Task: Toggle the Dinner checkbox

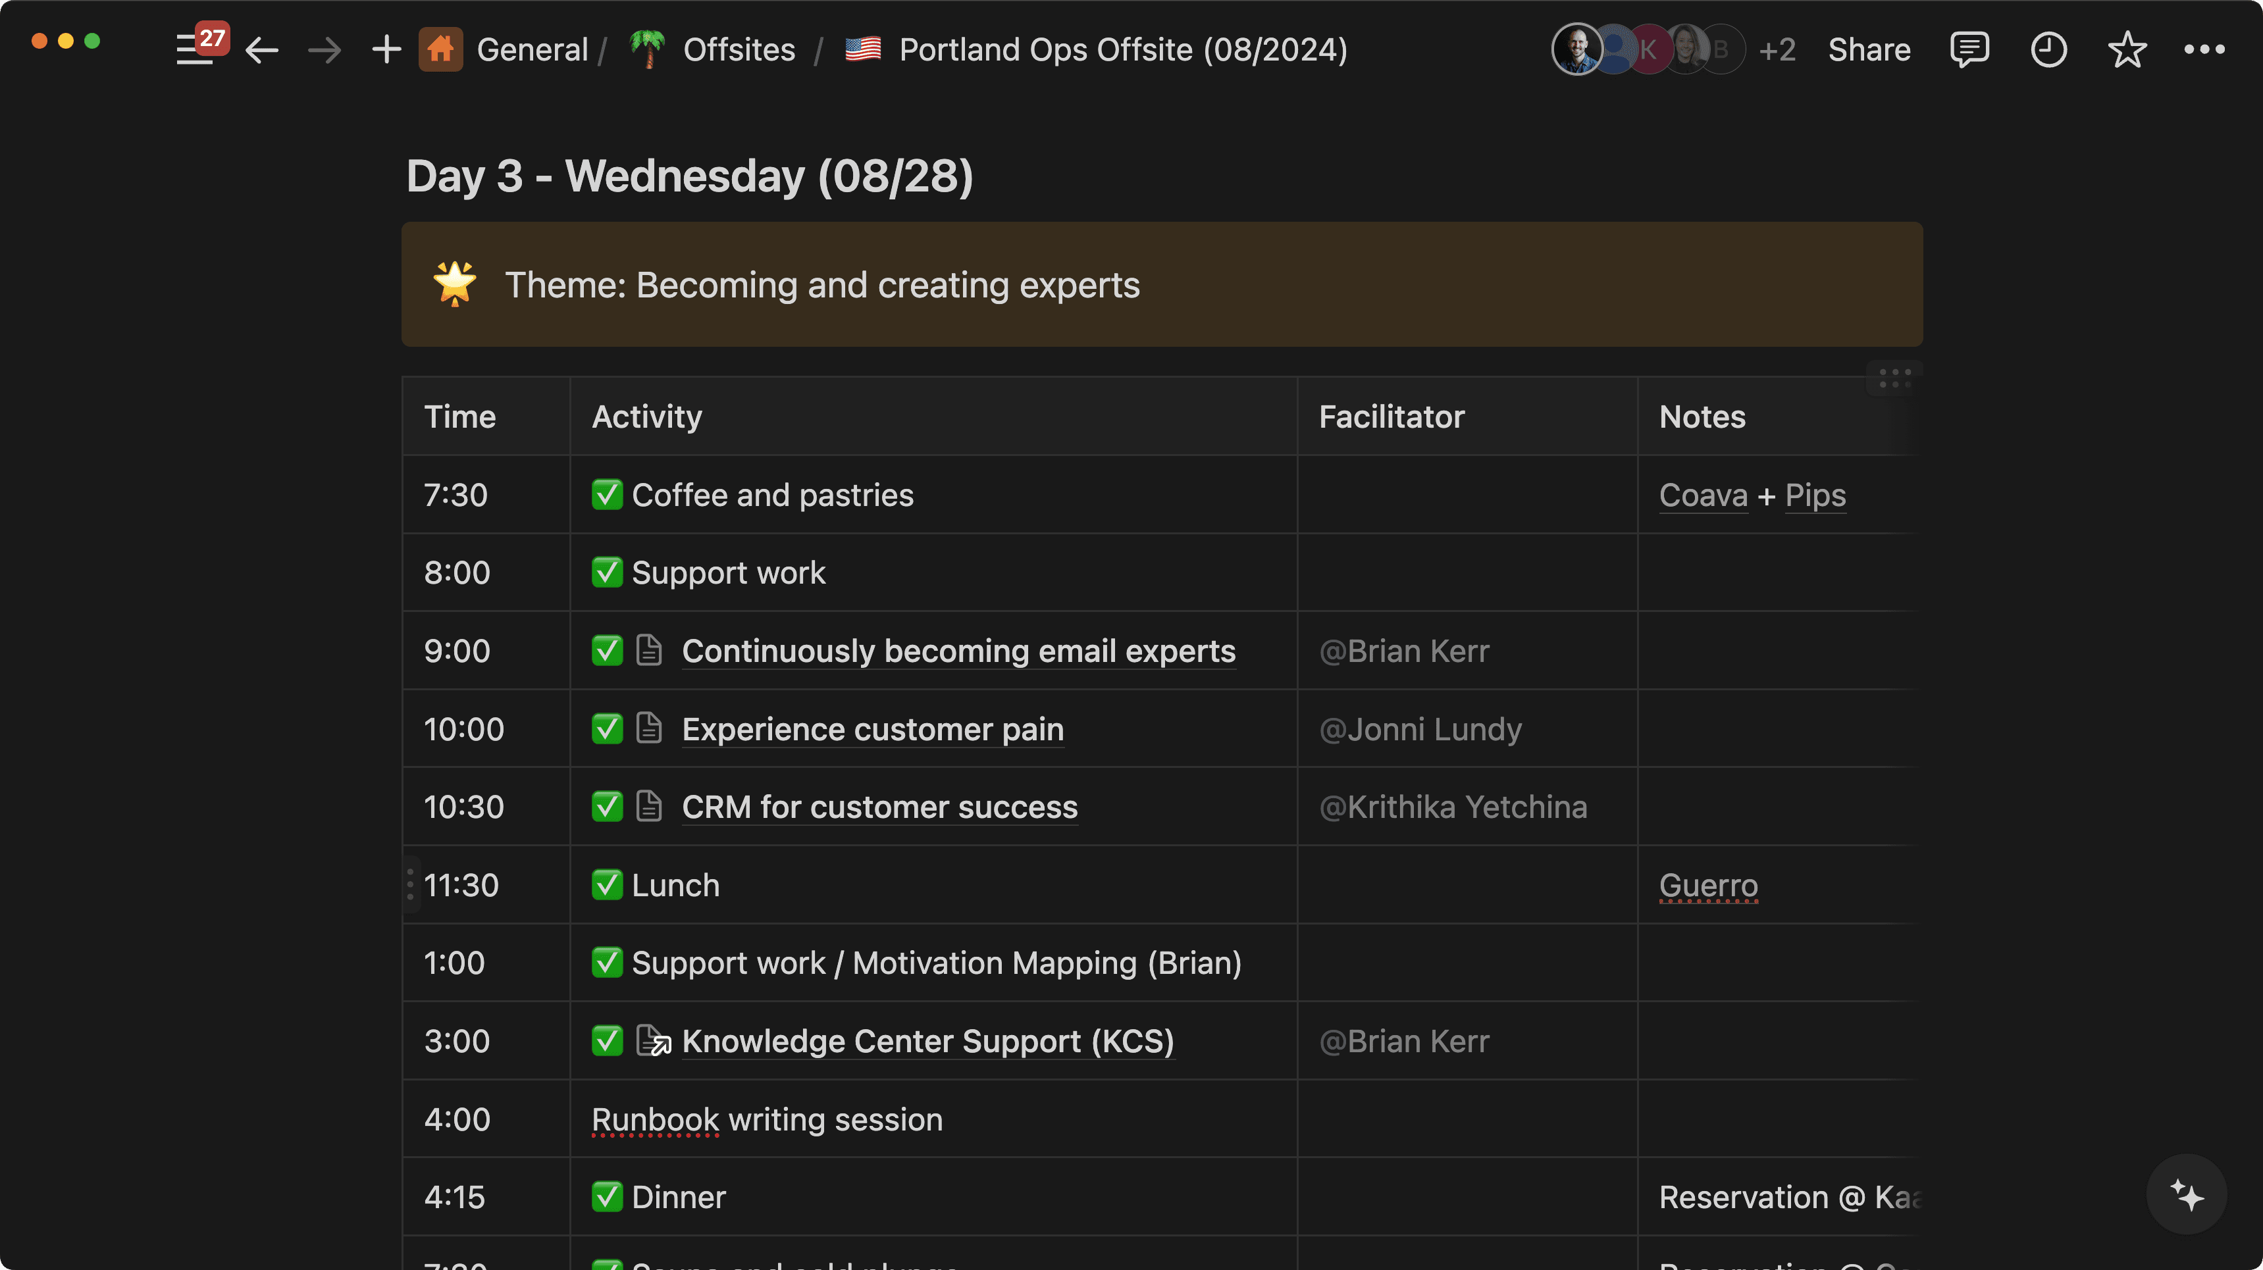Action: click(x=608, y=1196)
